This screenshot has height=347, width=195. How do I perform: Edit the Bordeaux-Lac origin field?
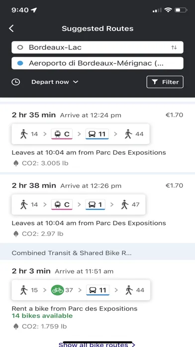pyautogui.click(x=97, y=47)
